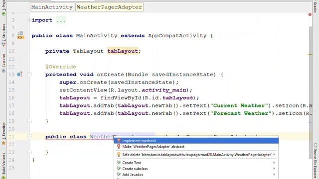
Task: Click the override gutter icon on line 13
Action: tap(19, 74)
